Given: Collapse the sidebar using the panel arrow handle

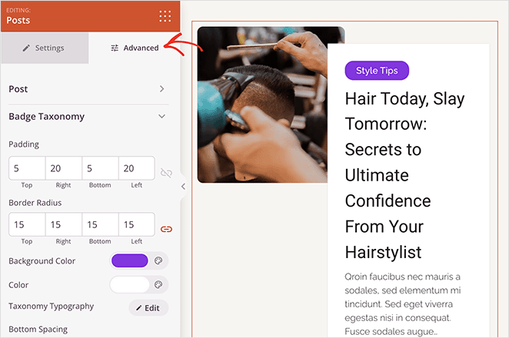Looking at the screenshot, I should pos(183,186).
